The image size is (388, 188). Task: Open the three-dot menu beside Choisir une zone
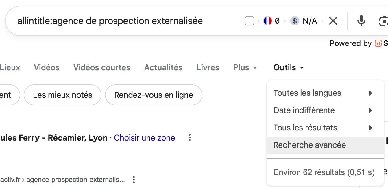click(189, 138)
